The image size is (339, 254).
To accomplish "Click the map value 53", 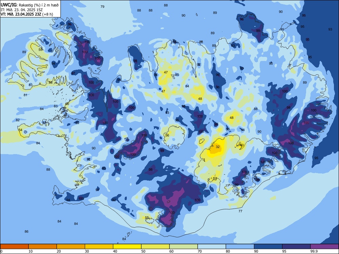I will pyautogui.click(x=215, y=178).
